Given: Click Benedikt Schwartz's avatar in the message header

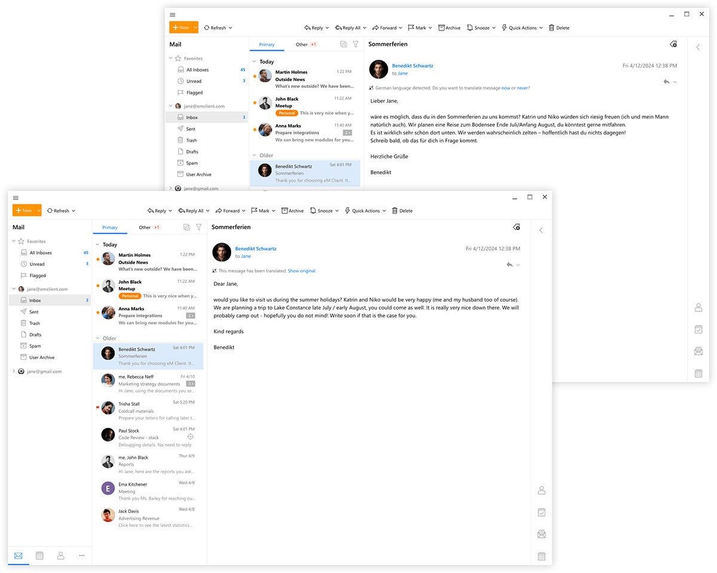Looking at the screenshot, I should [x=222, y=252].
